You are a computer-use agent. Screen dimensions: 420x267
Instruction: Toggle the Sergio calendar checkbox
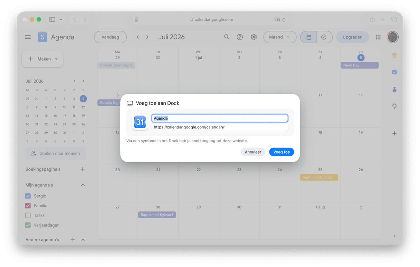(x=28, y=196)
